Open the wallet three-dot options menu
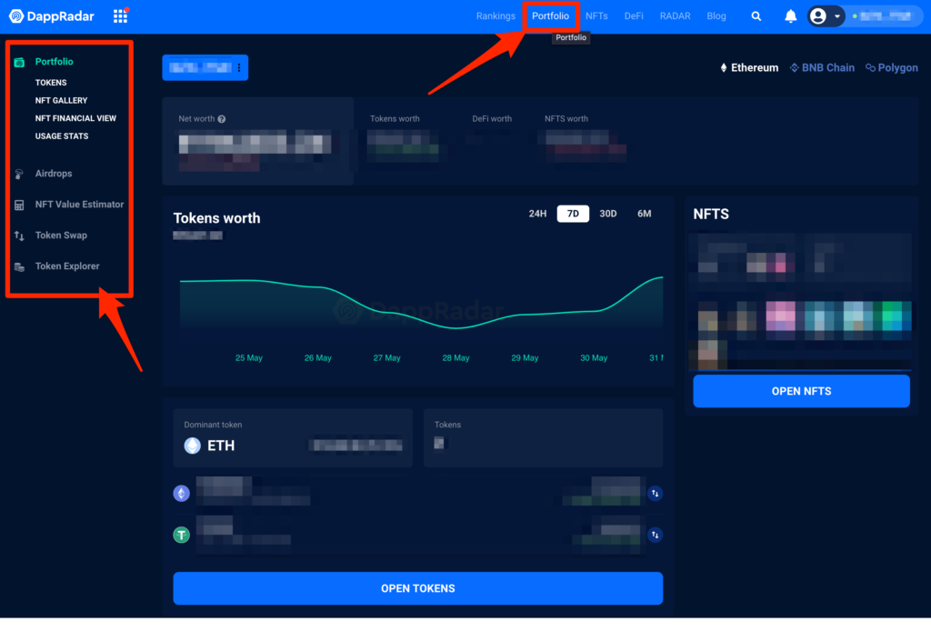The image size is (931, 632). 239,67
